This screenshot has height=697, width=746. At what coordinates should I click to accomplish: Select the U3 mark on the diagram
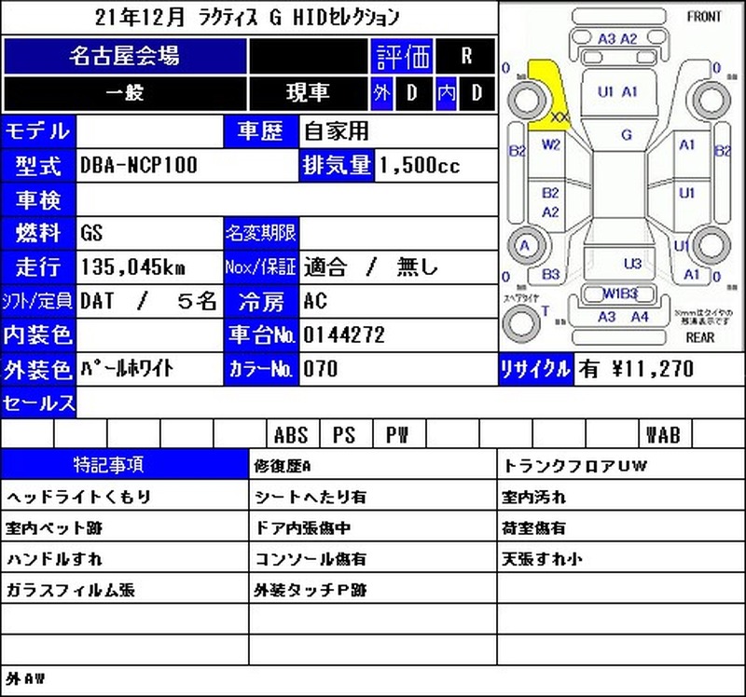[x=632, y=264]
